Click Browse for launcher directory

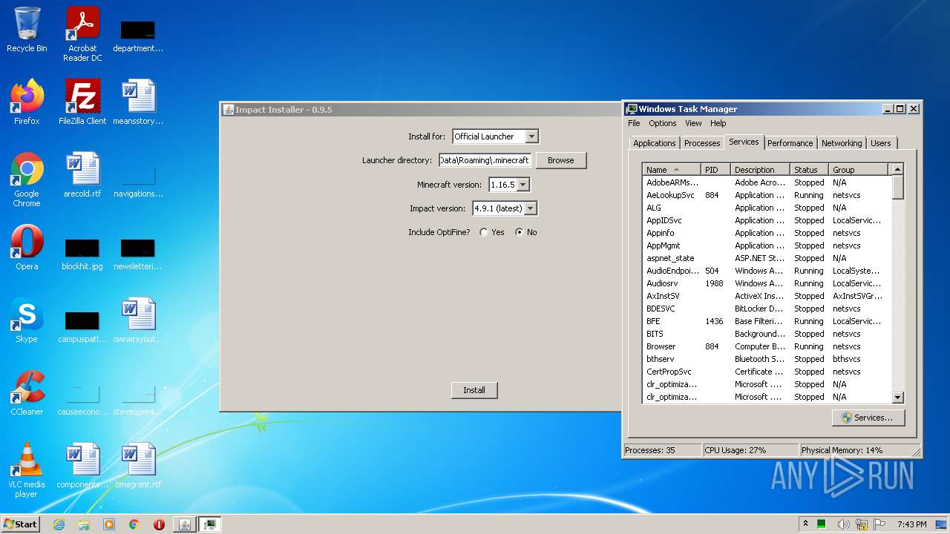[561, 160]
